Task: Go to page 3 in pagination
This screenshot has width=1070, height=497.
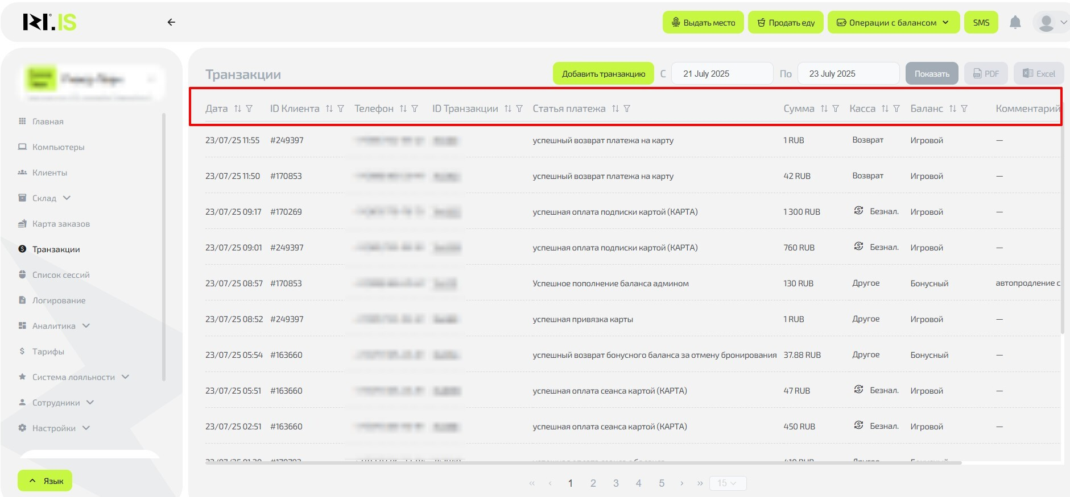Action: pos(615,483)
